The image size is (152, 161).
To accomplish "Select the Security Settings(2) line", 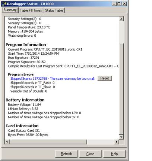I will (25, 19).
